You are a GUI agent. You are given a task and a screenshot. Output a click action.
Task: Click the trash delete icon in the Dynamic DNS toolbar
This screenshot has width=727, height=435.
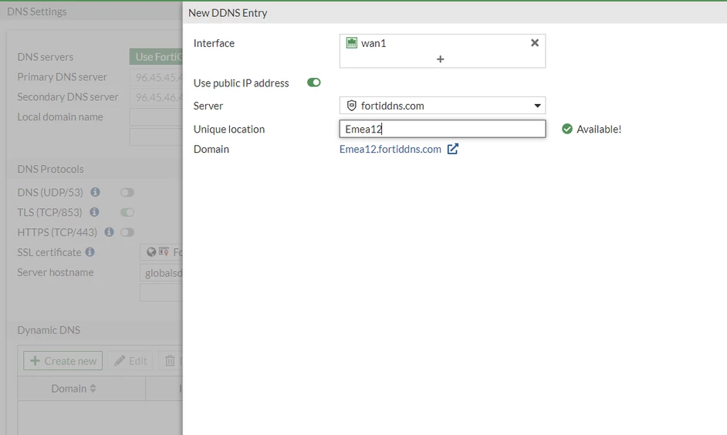[170, 361]
